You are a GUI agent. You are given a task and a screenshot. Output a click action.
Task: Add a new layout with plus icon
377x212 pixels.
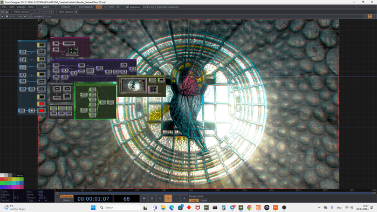click(76, 12)
